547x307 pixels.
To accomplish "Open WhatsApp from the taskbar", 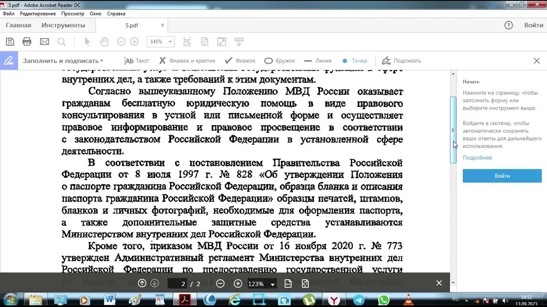I will [384, 300].
